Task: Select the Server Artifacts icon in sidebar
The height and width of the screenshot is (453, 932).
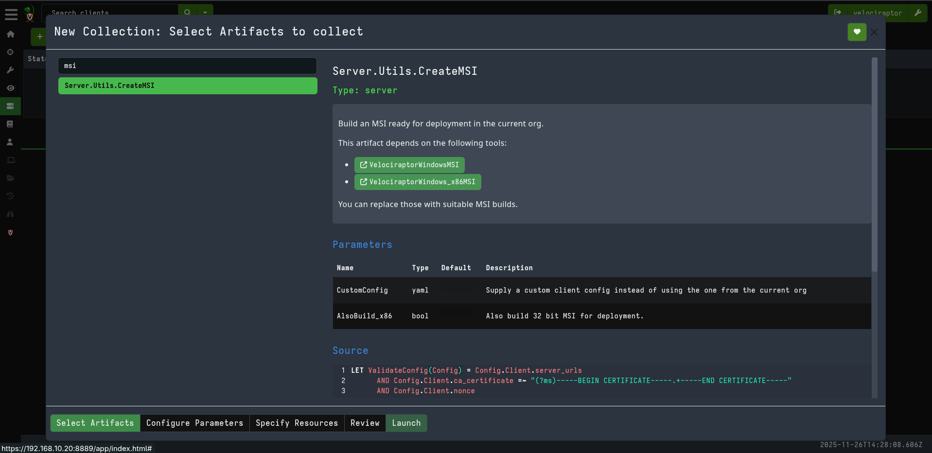Action: click(x=10, y=106)
